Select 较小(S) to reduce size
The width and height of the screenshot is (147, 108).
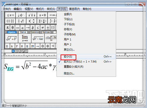click(86, 57)
